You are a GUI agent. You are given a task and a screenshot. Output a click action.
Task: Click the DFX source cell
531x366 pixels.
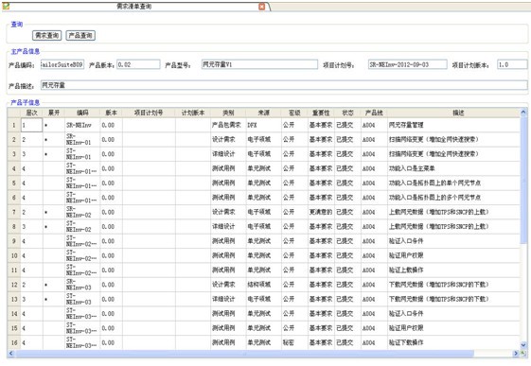tap(263, 125)
